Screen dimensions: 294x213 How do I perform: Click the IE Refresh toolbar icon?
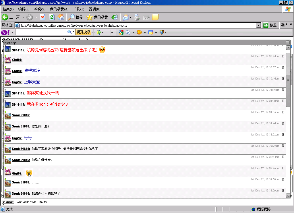[x=52, y=17]
